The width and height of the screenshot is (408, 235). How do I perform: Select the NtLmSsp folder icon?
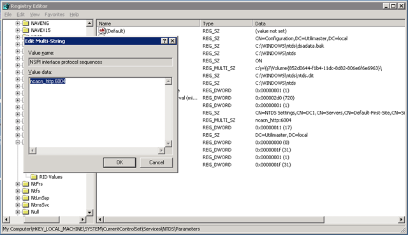tap(25, 198)
